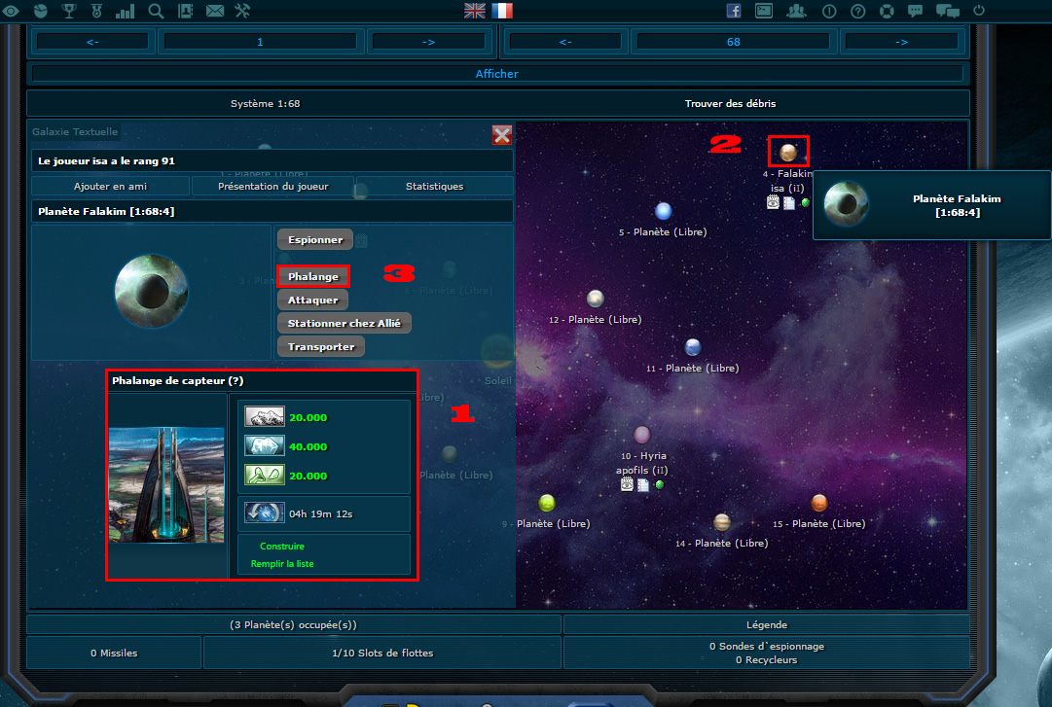Open the envelope messages icon
Screen dimensions: 1052x707
pyautogui.click(x=215, y=12)
